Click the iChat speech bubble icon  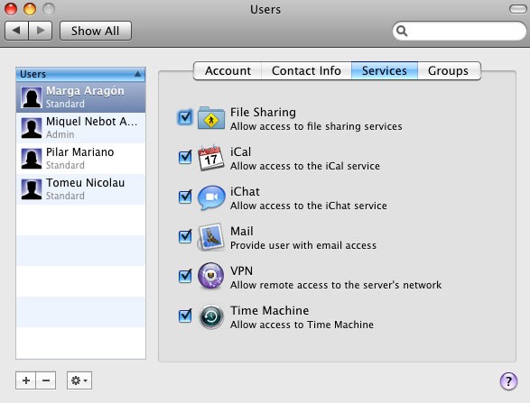[x=211, y=197]
